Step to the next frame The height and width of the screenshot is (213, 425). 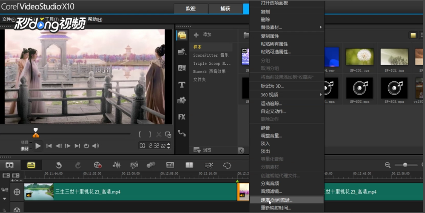(x=68, y=146)
